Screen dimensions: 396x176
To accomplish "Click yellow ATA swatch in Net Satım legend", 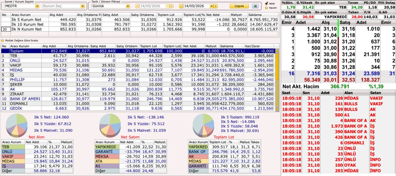I will pos(107,161).
